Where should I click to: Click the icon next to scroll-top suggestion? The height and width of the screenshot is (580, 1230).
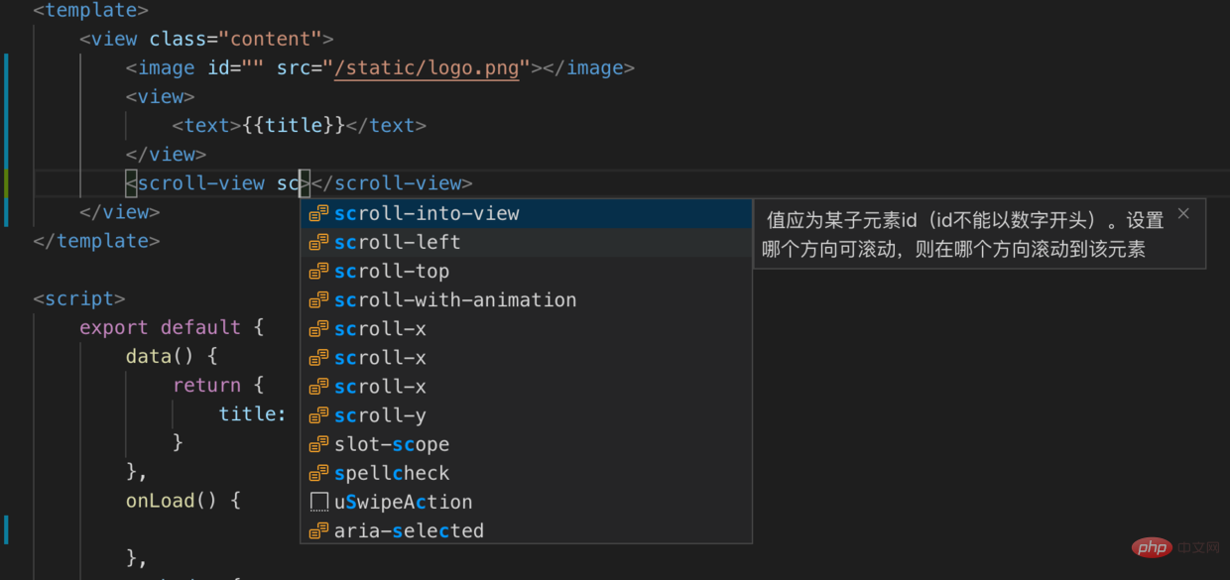[x=318, y=272]
